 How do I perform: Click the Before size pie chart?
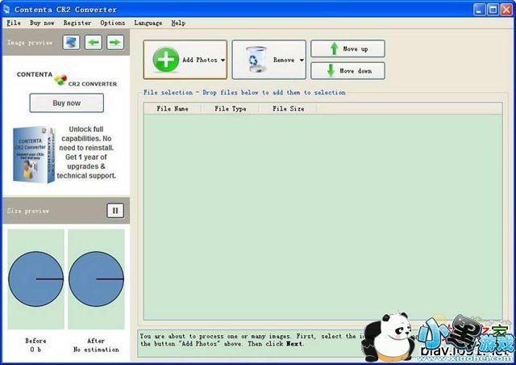35,279
